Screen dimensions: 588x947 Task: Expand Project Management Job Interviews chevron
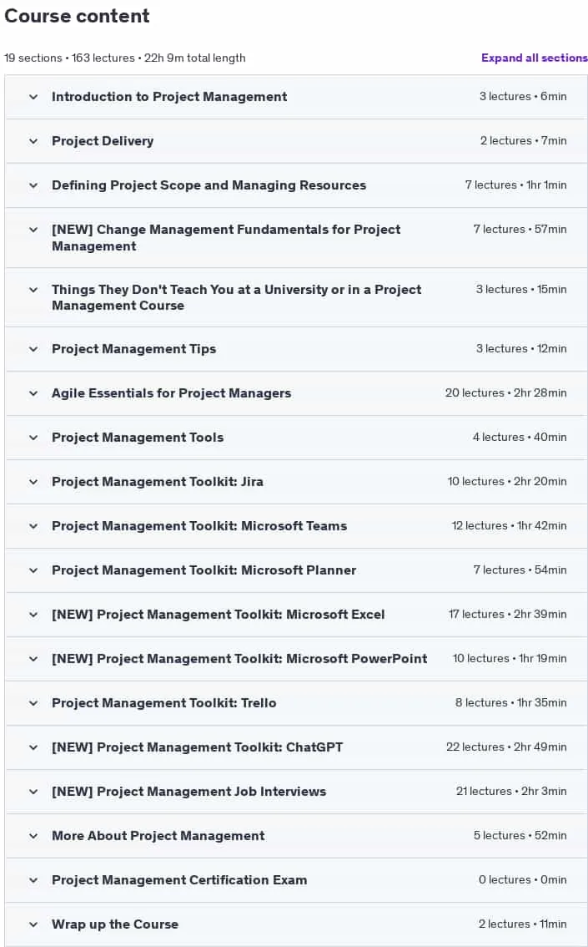[33, 791]
